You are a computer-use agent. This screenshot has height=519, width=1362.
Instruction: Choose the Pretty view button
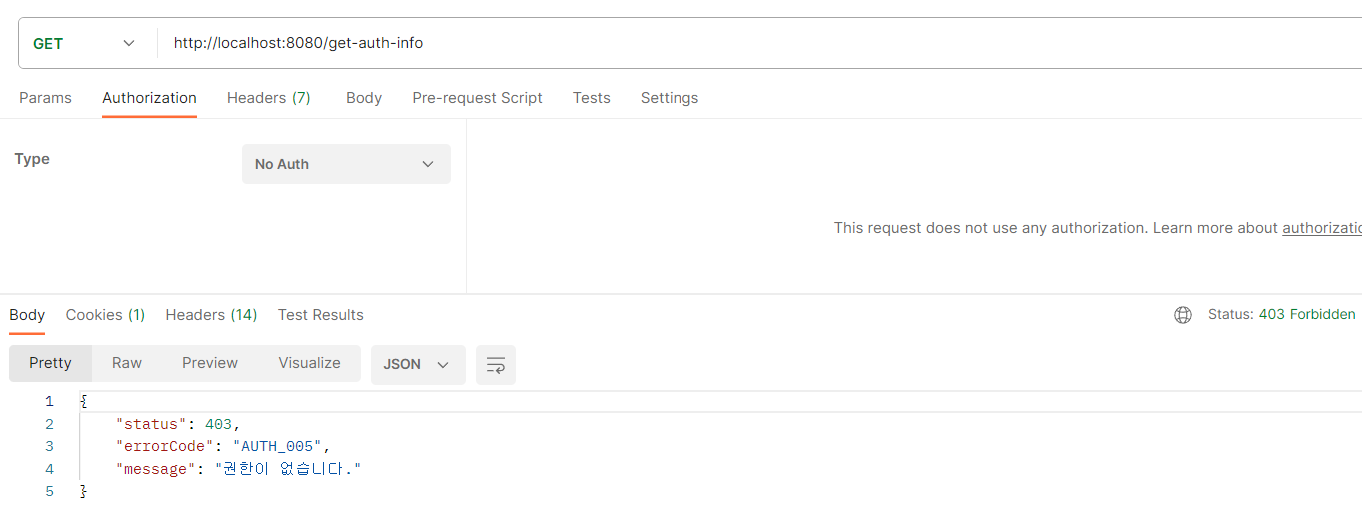tap(50, 363)
